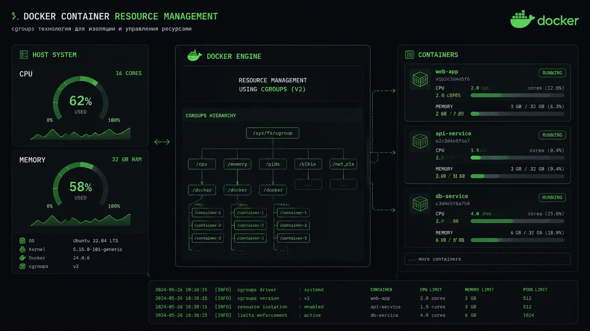Expand the ellipsis box under /blkio
Image resolution: width=590 pixels, height=331 pixels.
(x=308, y=184)
